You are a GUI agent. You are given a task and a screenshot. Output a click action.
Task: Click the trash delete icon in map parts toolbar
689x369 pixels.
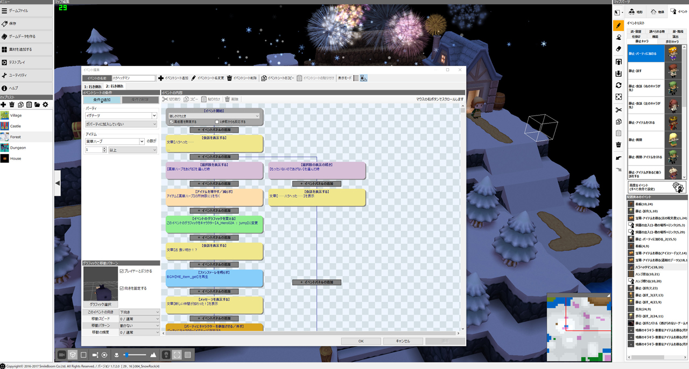pyautogui.click(x=618, y=144)
